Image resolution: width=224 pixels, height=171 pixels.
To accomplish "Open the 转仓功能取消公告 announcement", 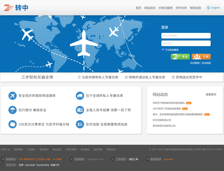I will coord(162,120).
